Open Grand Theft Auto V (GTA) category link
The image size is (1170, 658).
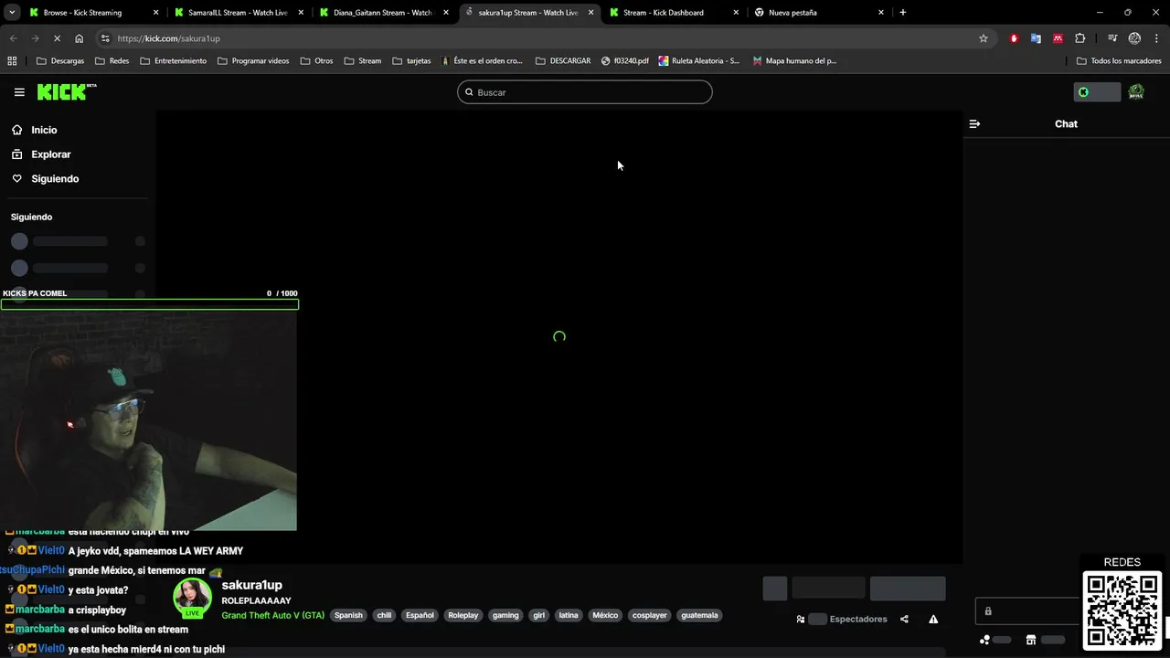point(272,615)
